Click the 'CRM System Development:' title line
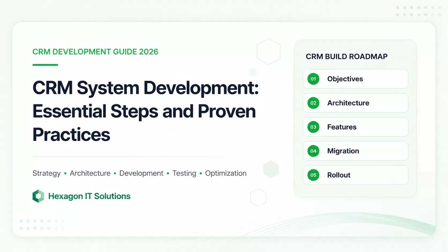The image size is (448, 252). pyautogui.click(x=145, y=88)
